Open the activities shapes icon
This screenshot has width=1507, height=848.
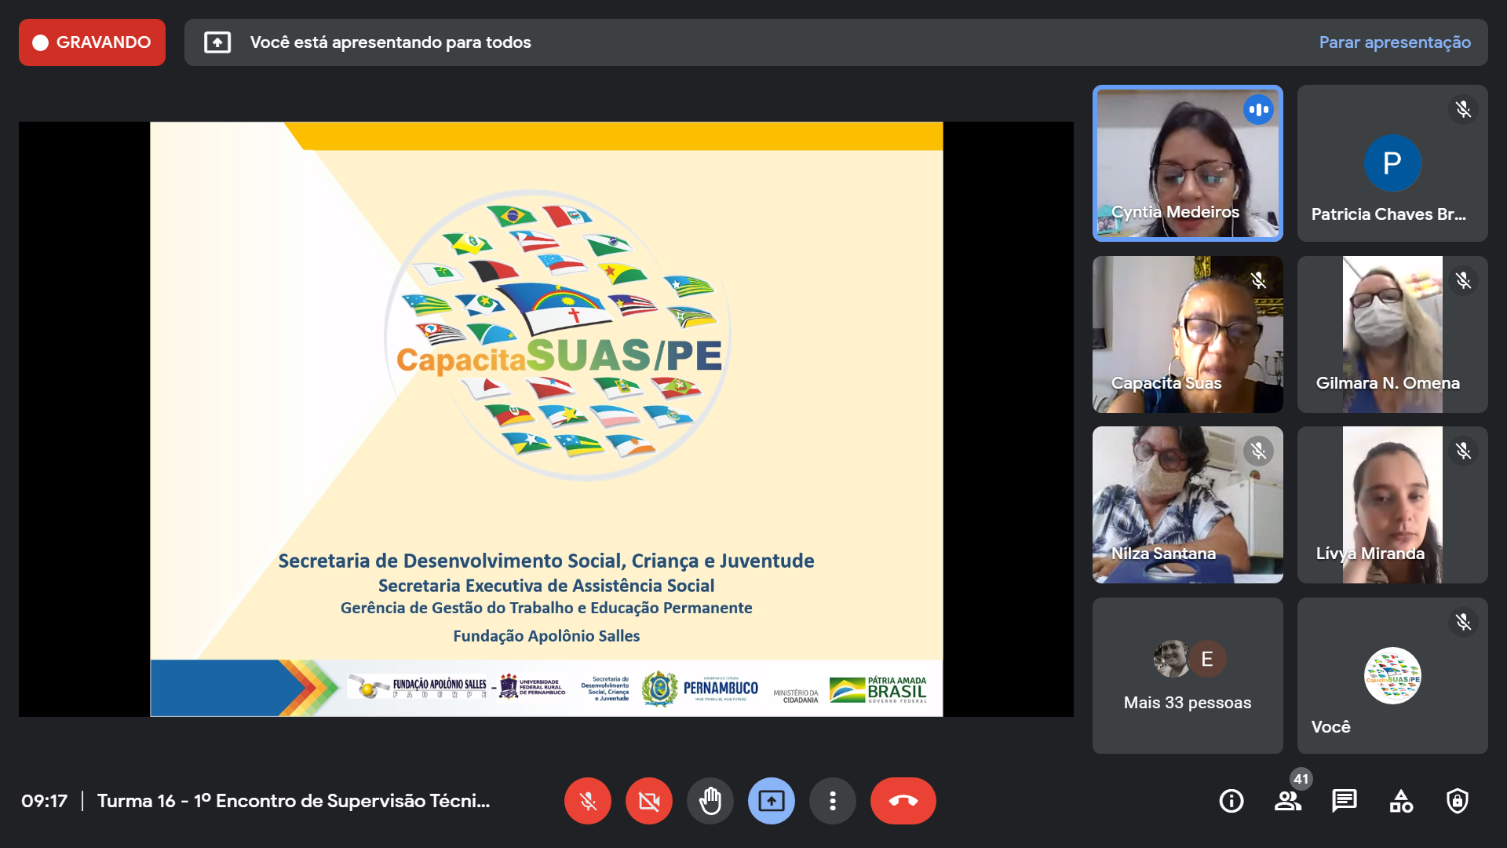click(1400, 801)
